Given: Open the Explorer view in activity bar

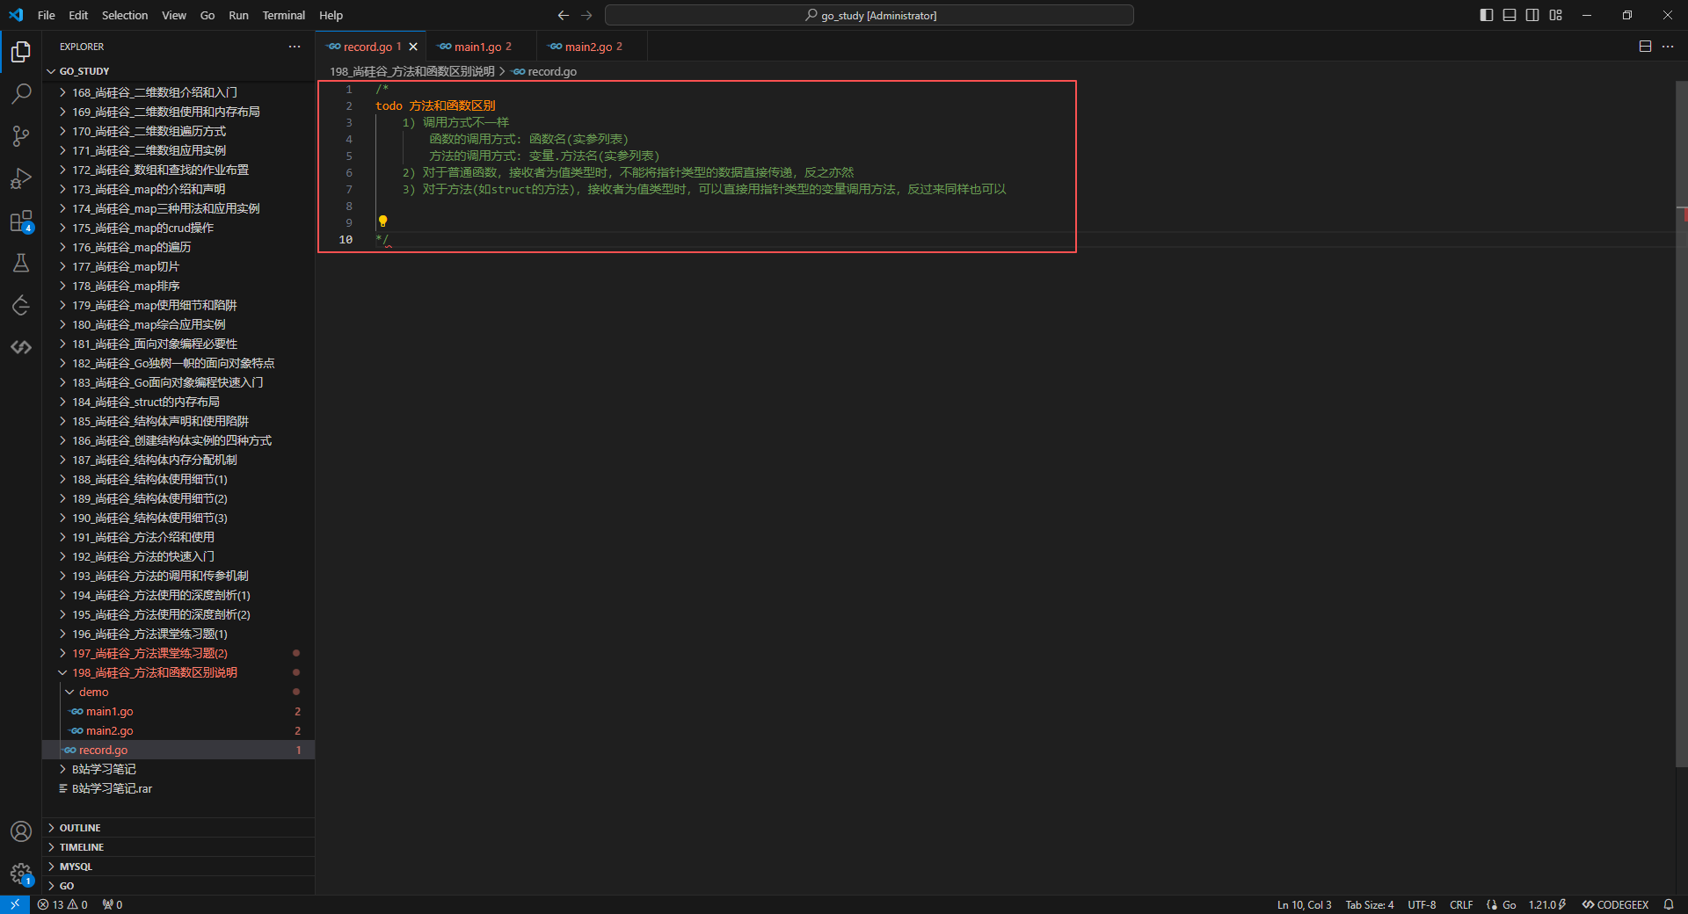Looking at the screenshot, I should tap(21, 52).
